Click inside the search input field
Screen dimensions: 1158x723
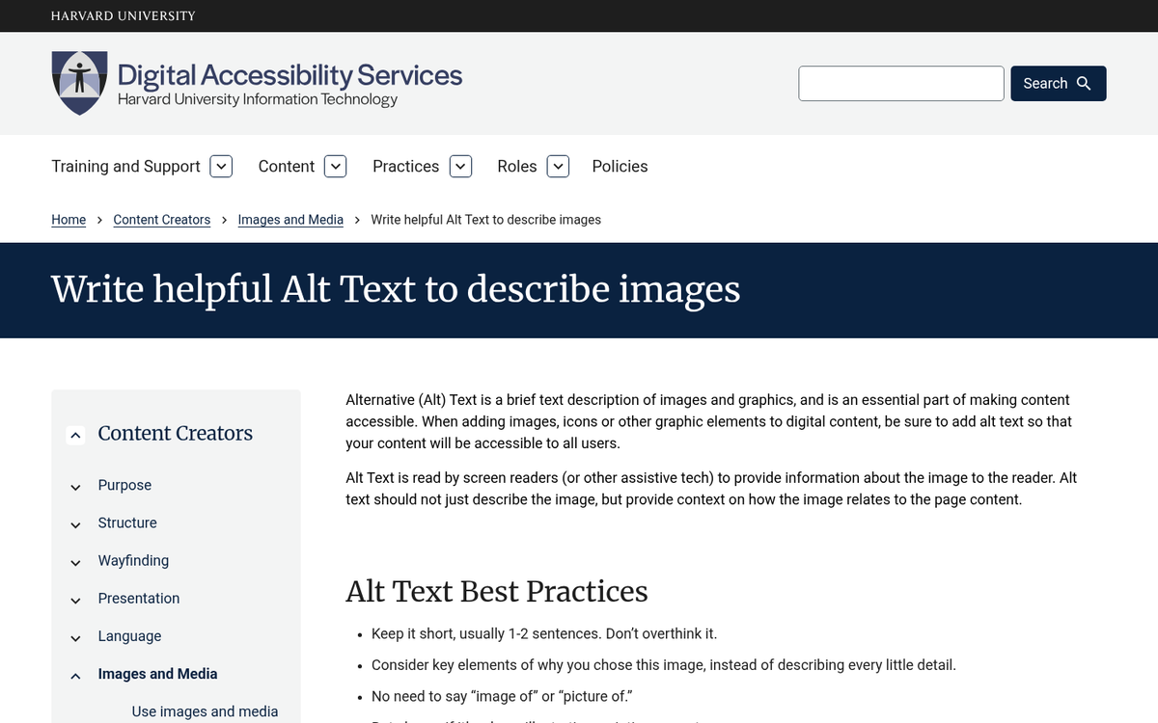coord(900,84)
